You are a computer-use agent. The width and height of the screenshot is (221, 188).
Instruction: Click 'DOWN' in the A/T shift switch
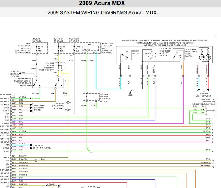pyautogui.click(x=148, y=54)
